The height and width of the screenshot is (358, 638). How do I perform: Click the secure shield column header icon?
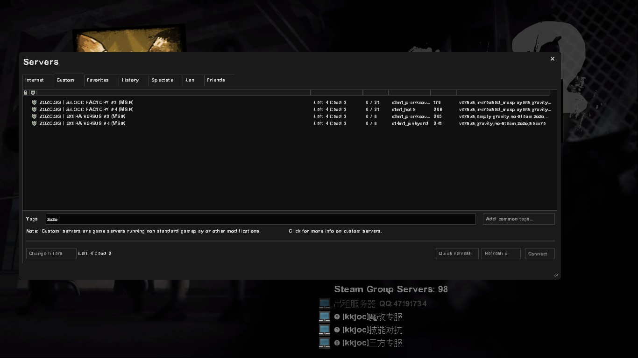(33, 93)
